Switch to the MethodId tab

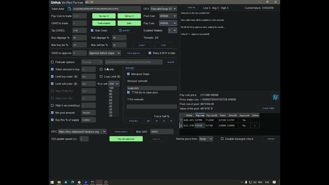[130, 68]
